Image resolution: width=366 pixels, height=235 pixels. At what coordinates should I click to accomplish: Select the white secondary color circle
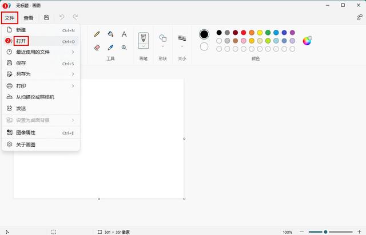tap(204, 46)
